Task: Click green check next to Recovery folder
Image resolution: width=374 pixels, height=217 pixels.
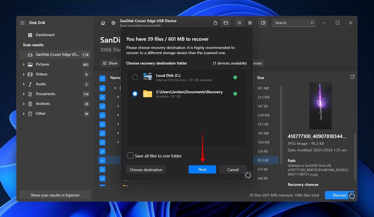Action: coord(235,94)
